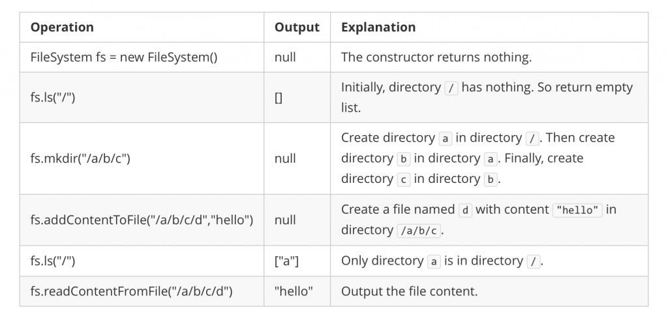The image size is (668, 324).
Task: Click the ["a"] output cell
Action: coord(286,261)
